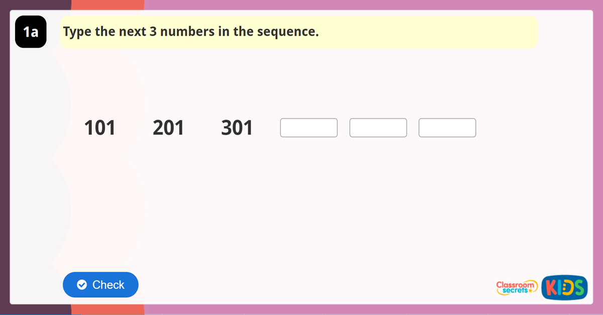Click the third answer input box
The width and height of the screenshot is (603, 315).
pos(447,128)
